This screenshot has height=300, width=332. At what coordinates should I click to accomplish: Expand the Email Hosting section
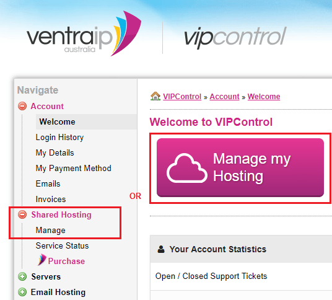(x=22, y=292)
